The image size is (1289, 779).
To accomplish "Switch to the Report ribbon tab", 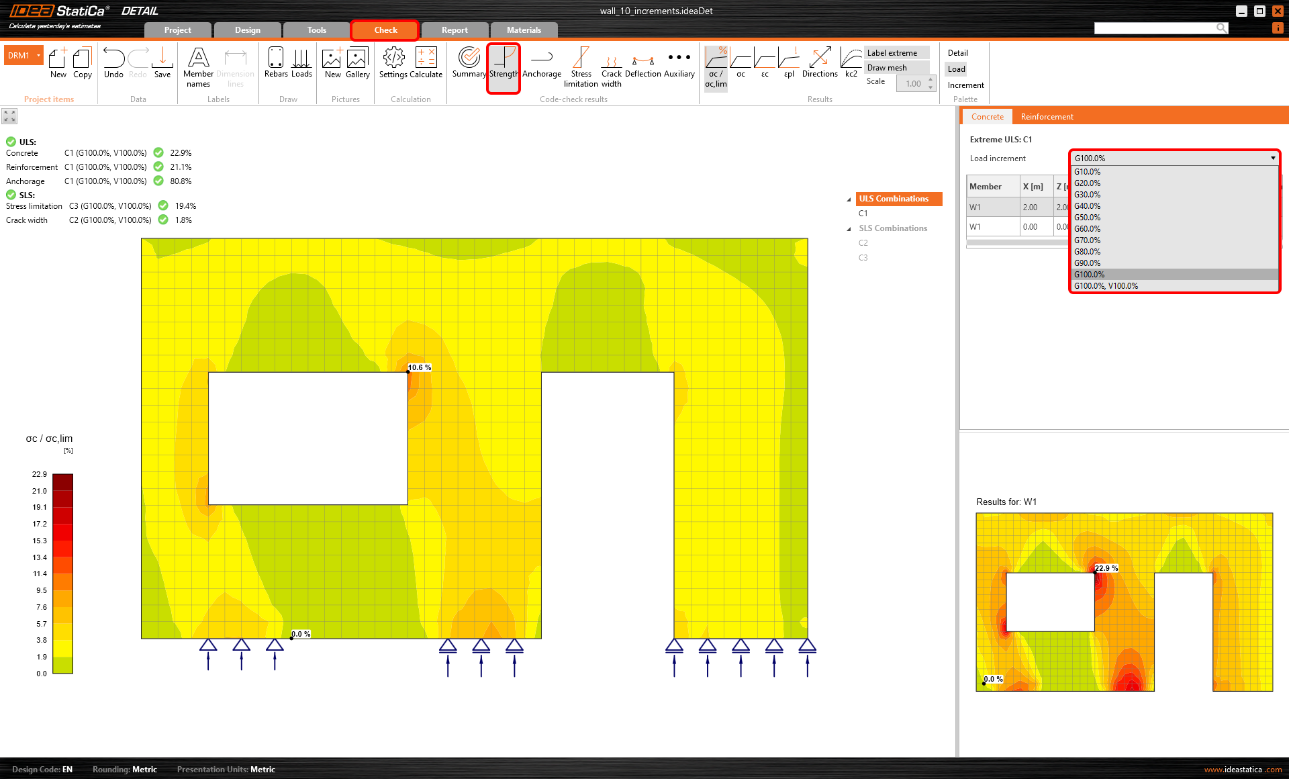I will point(455,30).
